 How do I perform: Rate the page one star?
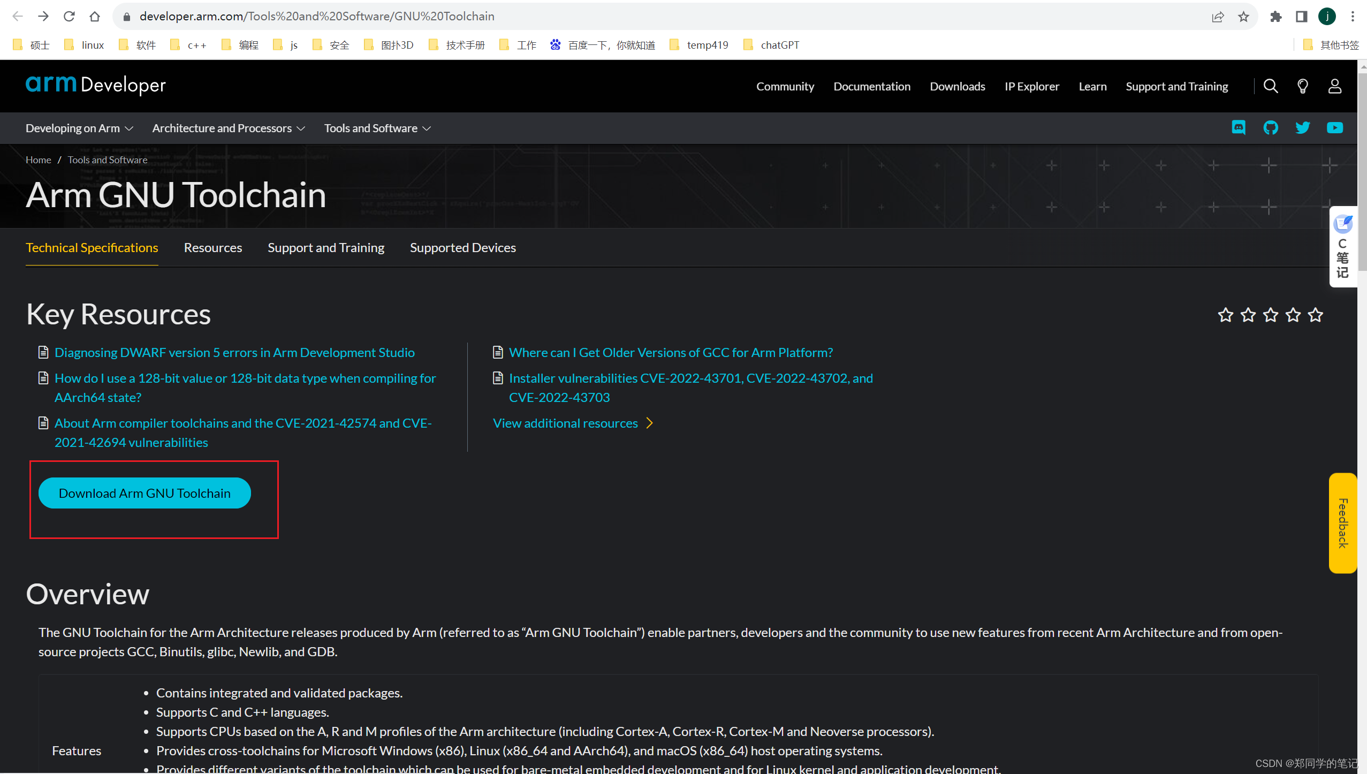(1226, 315)
